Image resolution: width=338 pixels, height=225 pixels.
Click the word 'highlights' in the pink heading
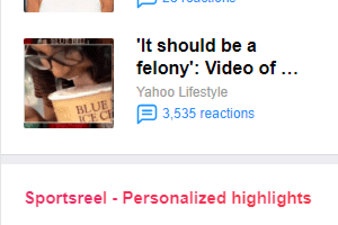tap(272, 199)
